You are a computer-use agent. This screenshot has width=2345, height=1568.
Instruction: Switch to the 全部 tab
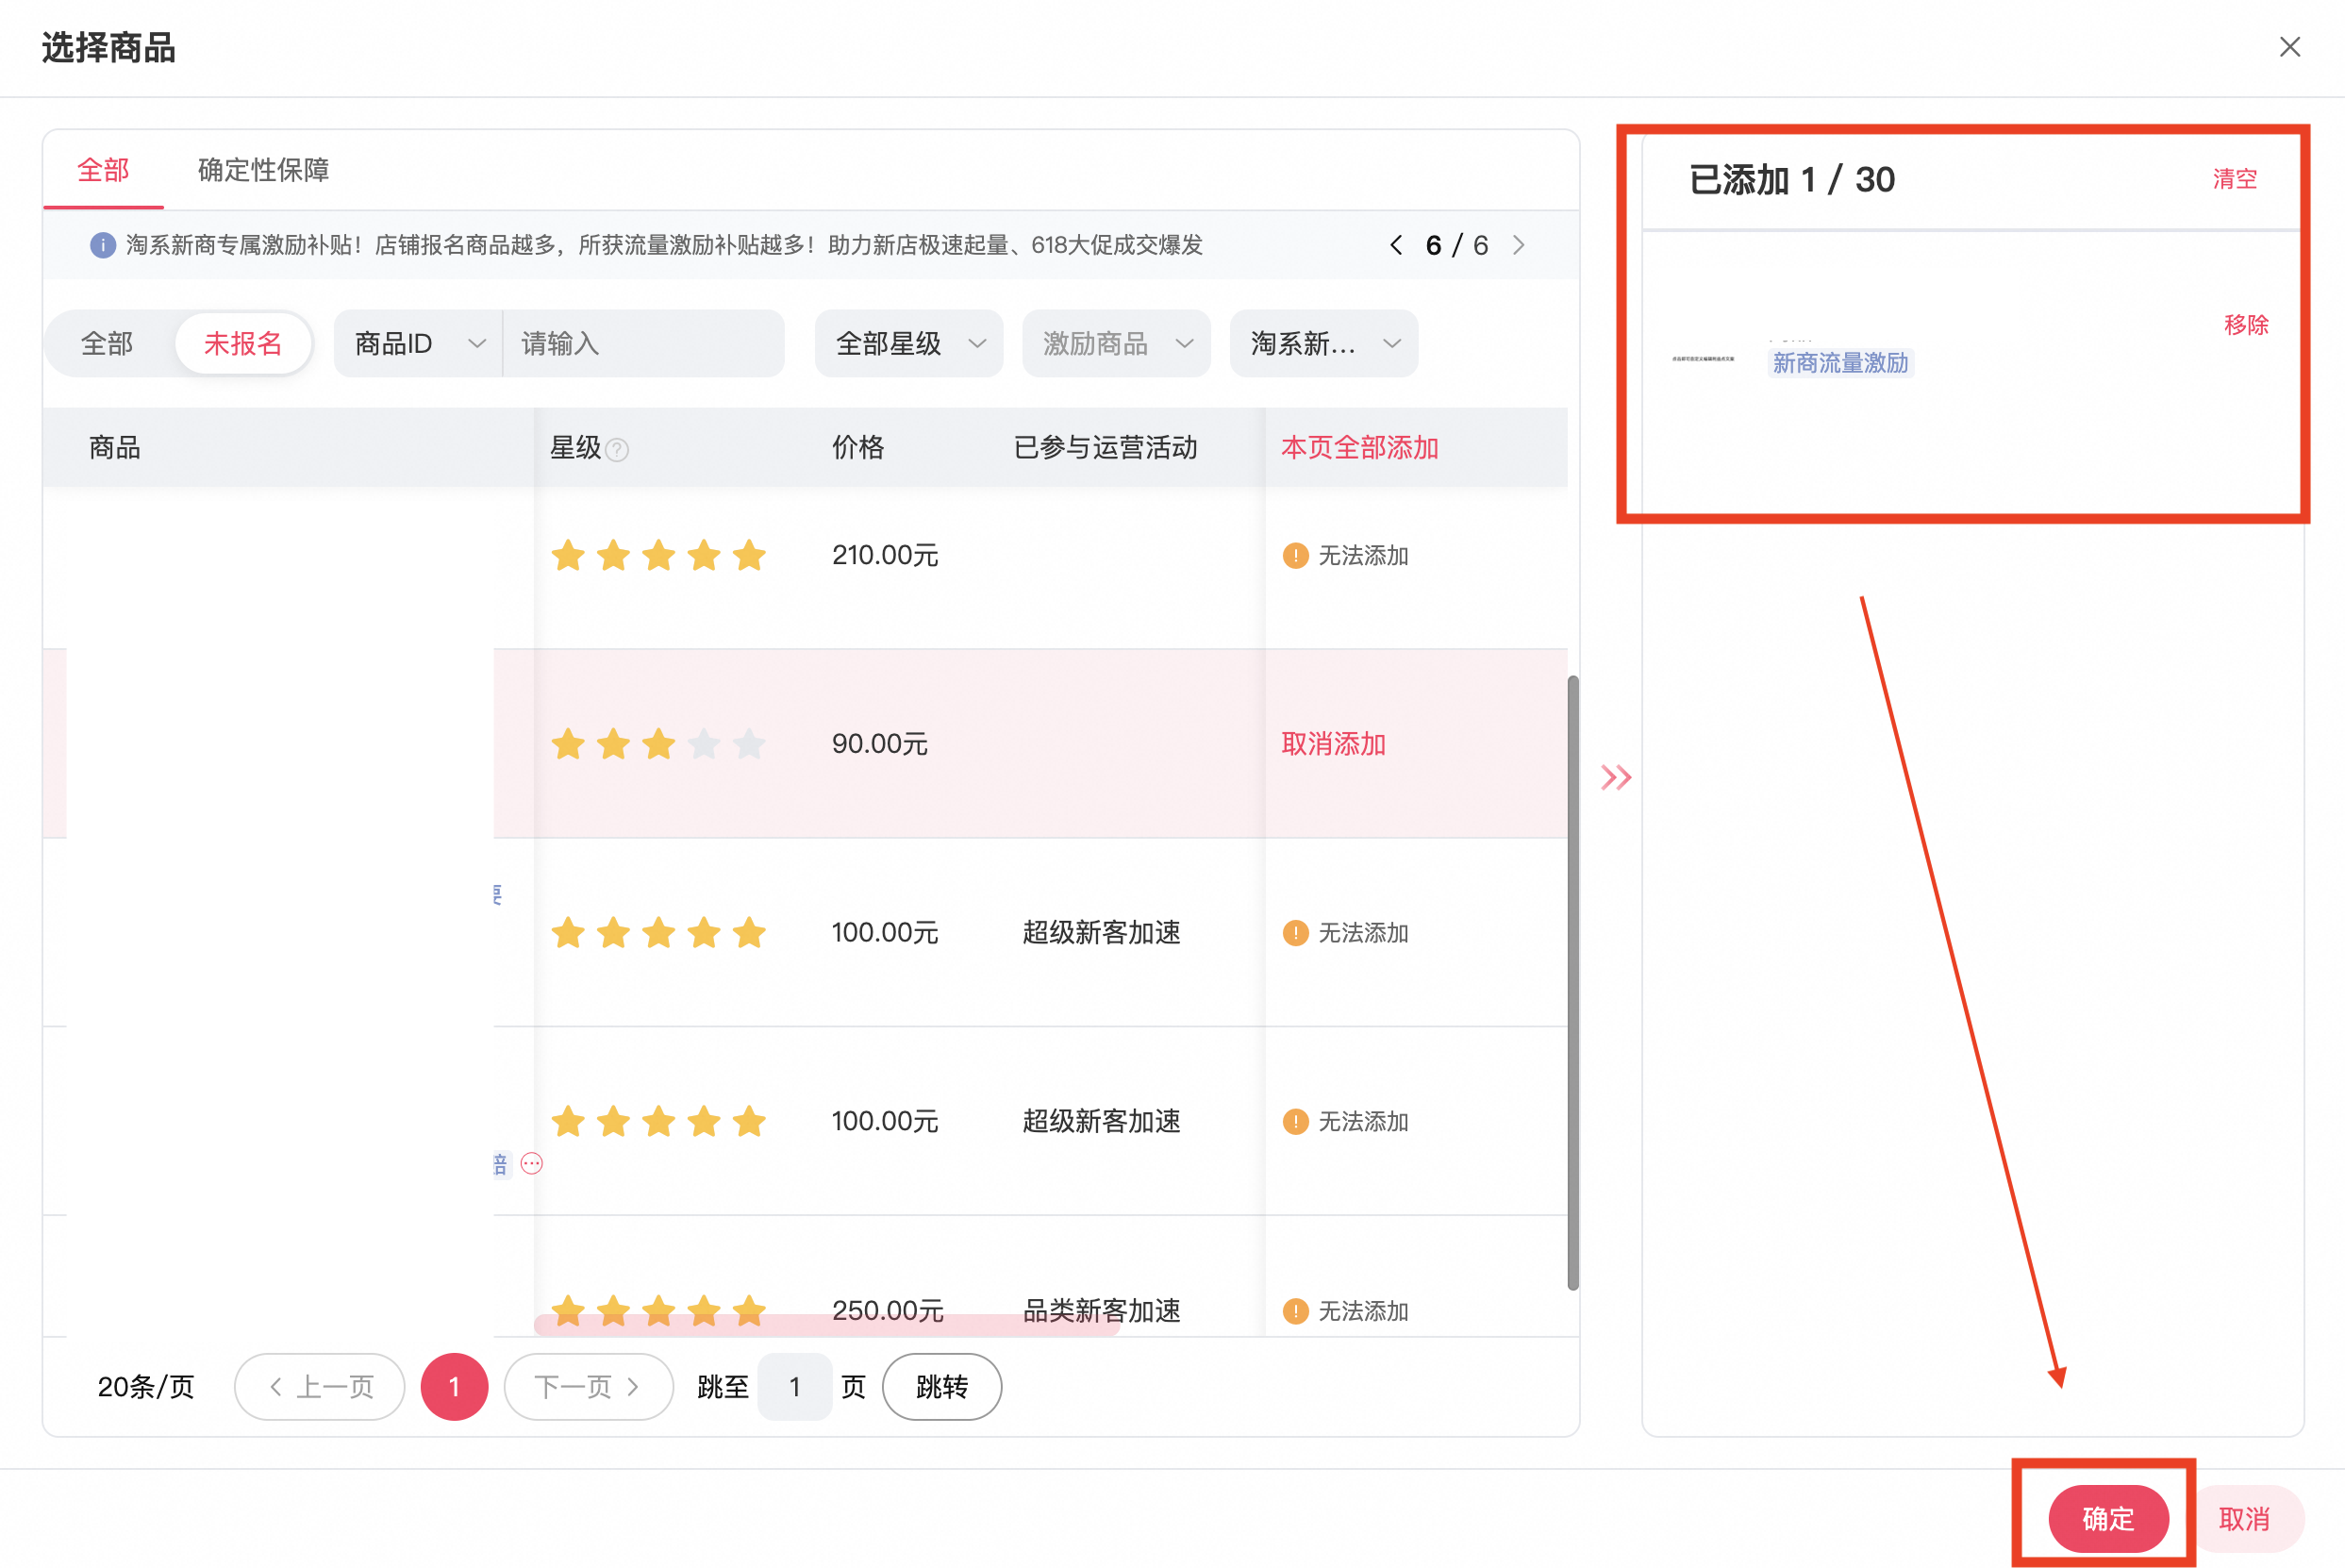point(103,170)
